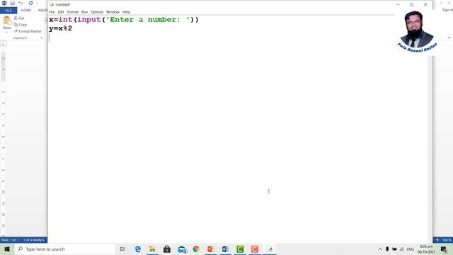Viewport: 453px width, 255px height.
Task: Open the green Camtasia icon on taskbar
Action: (x=240, y=249)
